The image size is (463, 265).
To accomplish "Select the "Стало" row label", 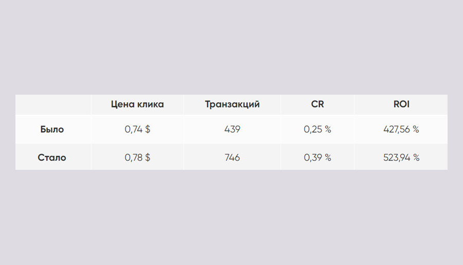I will click(x=52, y=157).
